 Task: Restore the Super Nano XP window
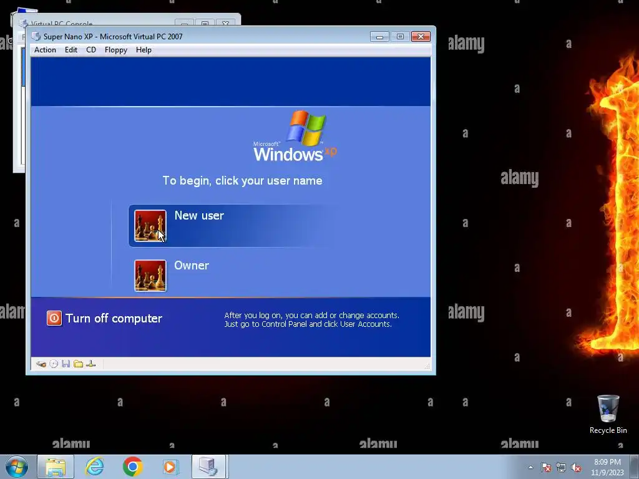point(400,37)
